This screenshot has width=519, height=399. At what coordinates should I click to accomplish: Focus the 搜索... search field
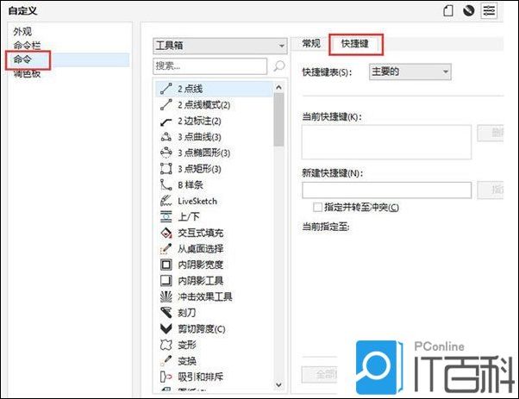(x=210, y=66)
